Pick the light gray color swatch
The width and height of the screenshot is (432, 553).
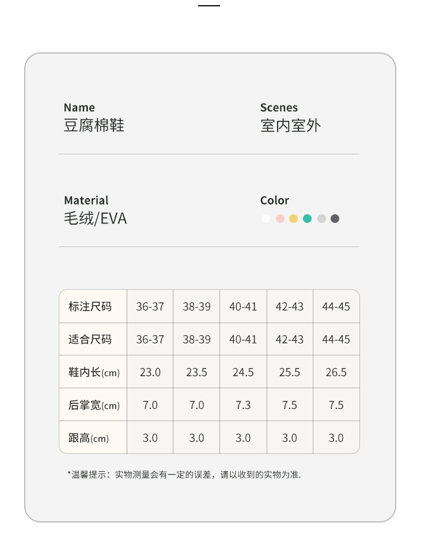point(321,219)
